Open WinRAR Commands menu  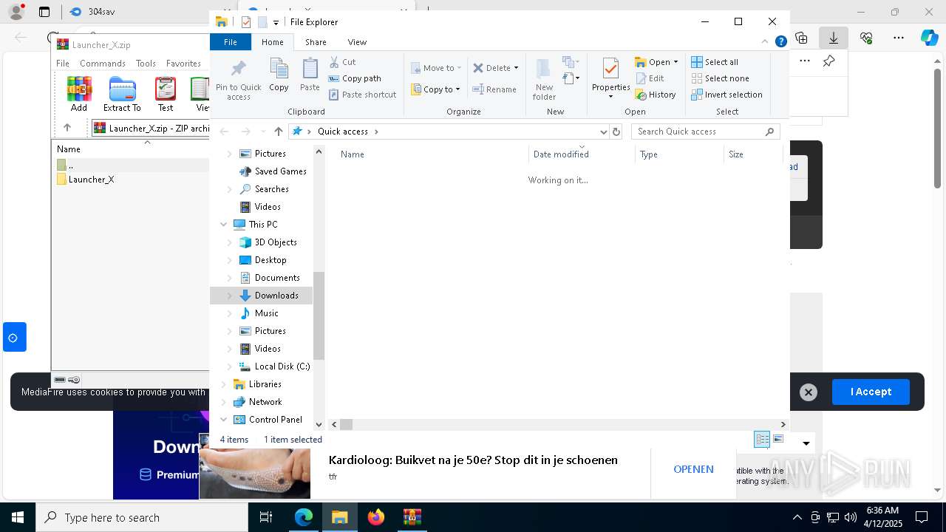pyautogui.click(x=103, y=64)
